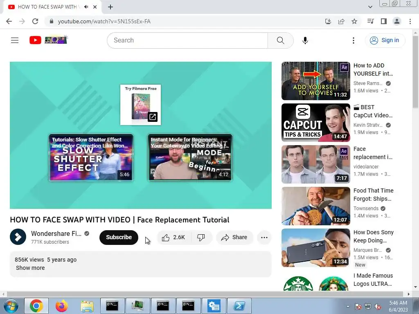The width and height of the screenshot is (419, 314).
Task: Bookmark this page with star icon
Action: pyautogui.click(x=354, y=21)
